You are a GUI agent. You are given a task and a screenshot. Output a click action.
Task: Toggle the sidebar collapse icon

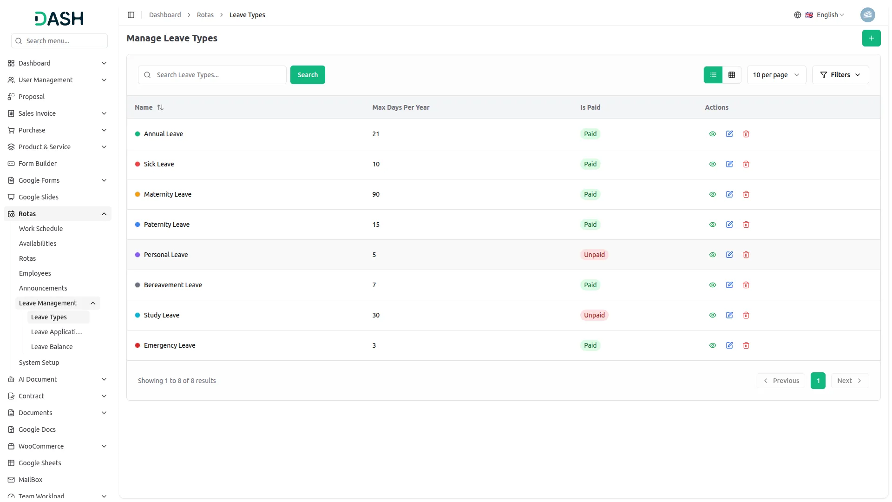click(x=131, y=15)
